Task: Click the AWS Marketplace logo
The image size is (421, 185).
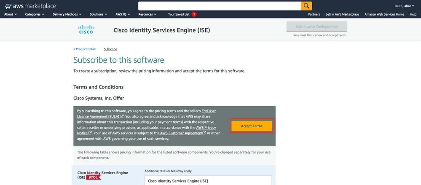Action: coord(30,6)
